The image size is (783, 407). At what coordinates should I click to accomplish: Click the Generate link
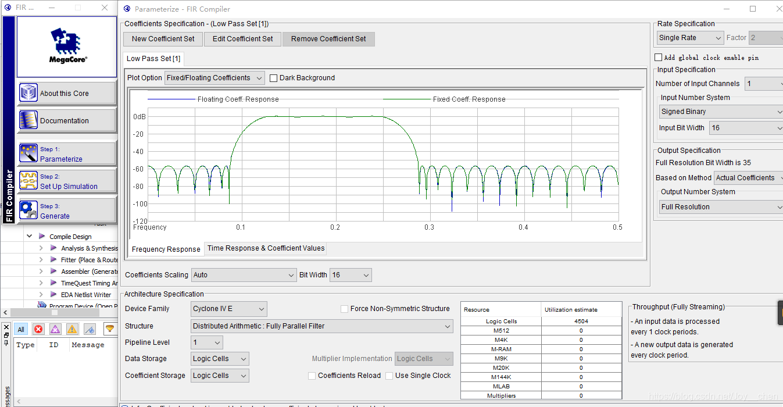(55, 216)
